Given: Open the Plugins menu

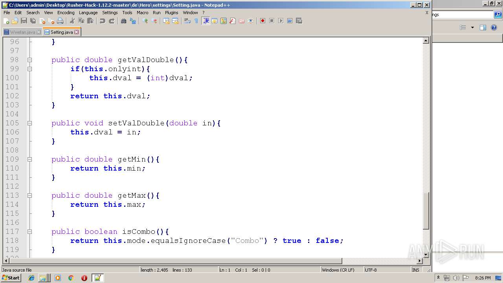Looking at the screenshot, I should coord(172,13).
